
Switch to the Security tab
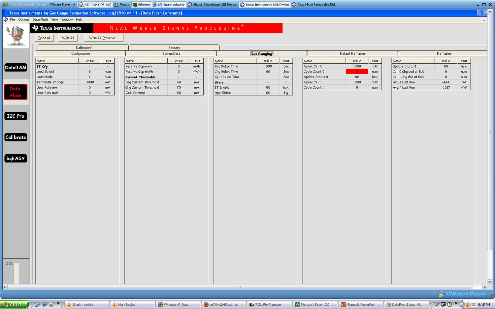174,47
